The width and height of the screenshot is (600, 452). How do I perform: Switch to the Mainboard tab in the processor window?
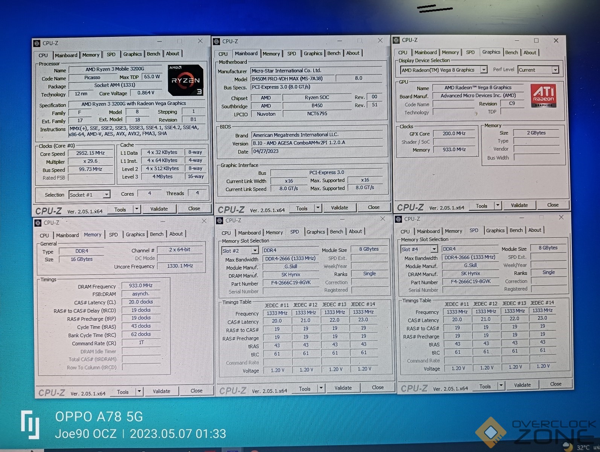[66, 55]
